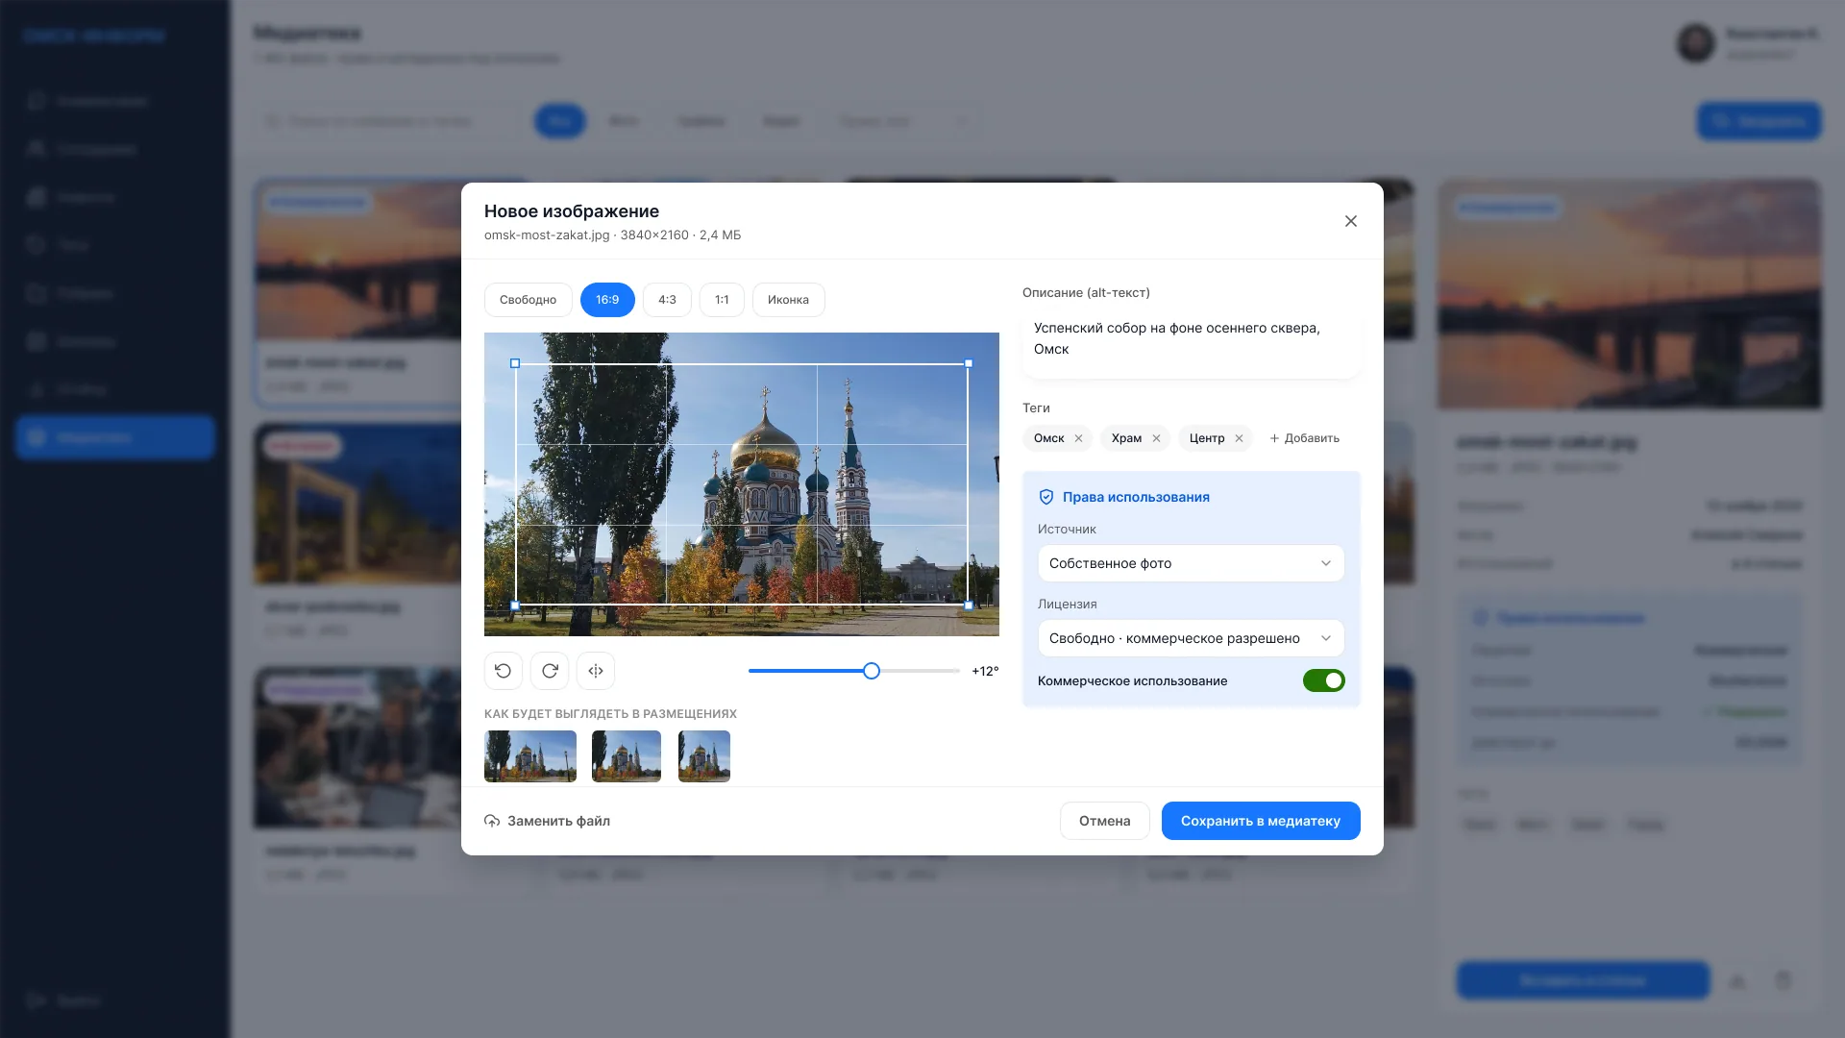Click upload icon next to Заменить файл
Image resolution: width=1845 pixels, height=1038 pixels.
pyautogui.click(x=492, y=821)
